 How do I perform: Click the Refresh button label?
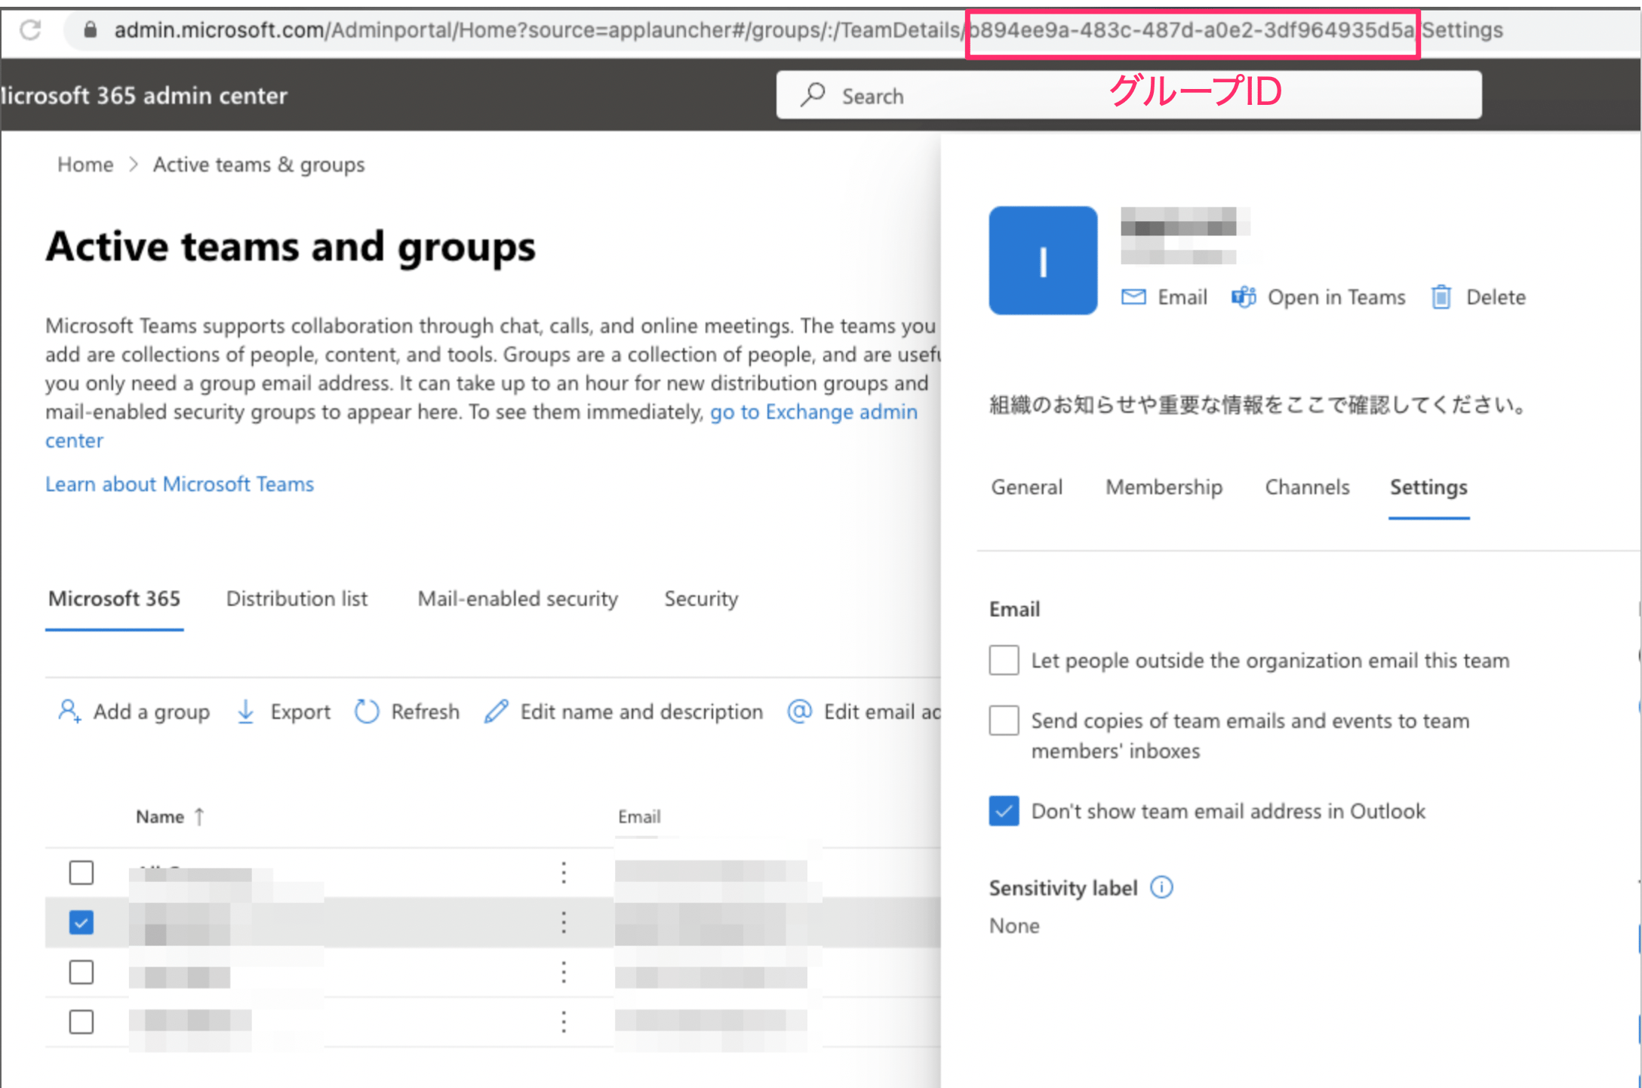(425, 712)
